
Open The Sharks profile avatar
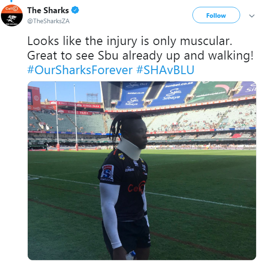pyautogui.click(x=12, y=15)
